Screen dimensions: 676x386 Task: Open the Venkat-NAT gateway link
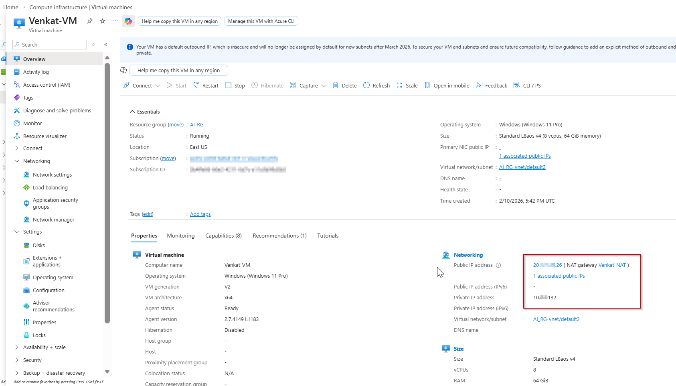[612, 265]
